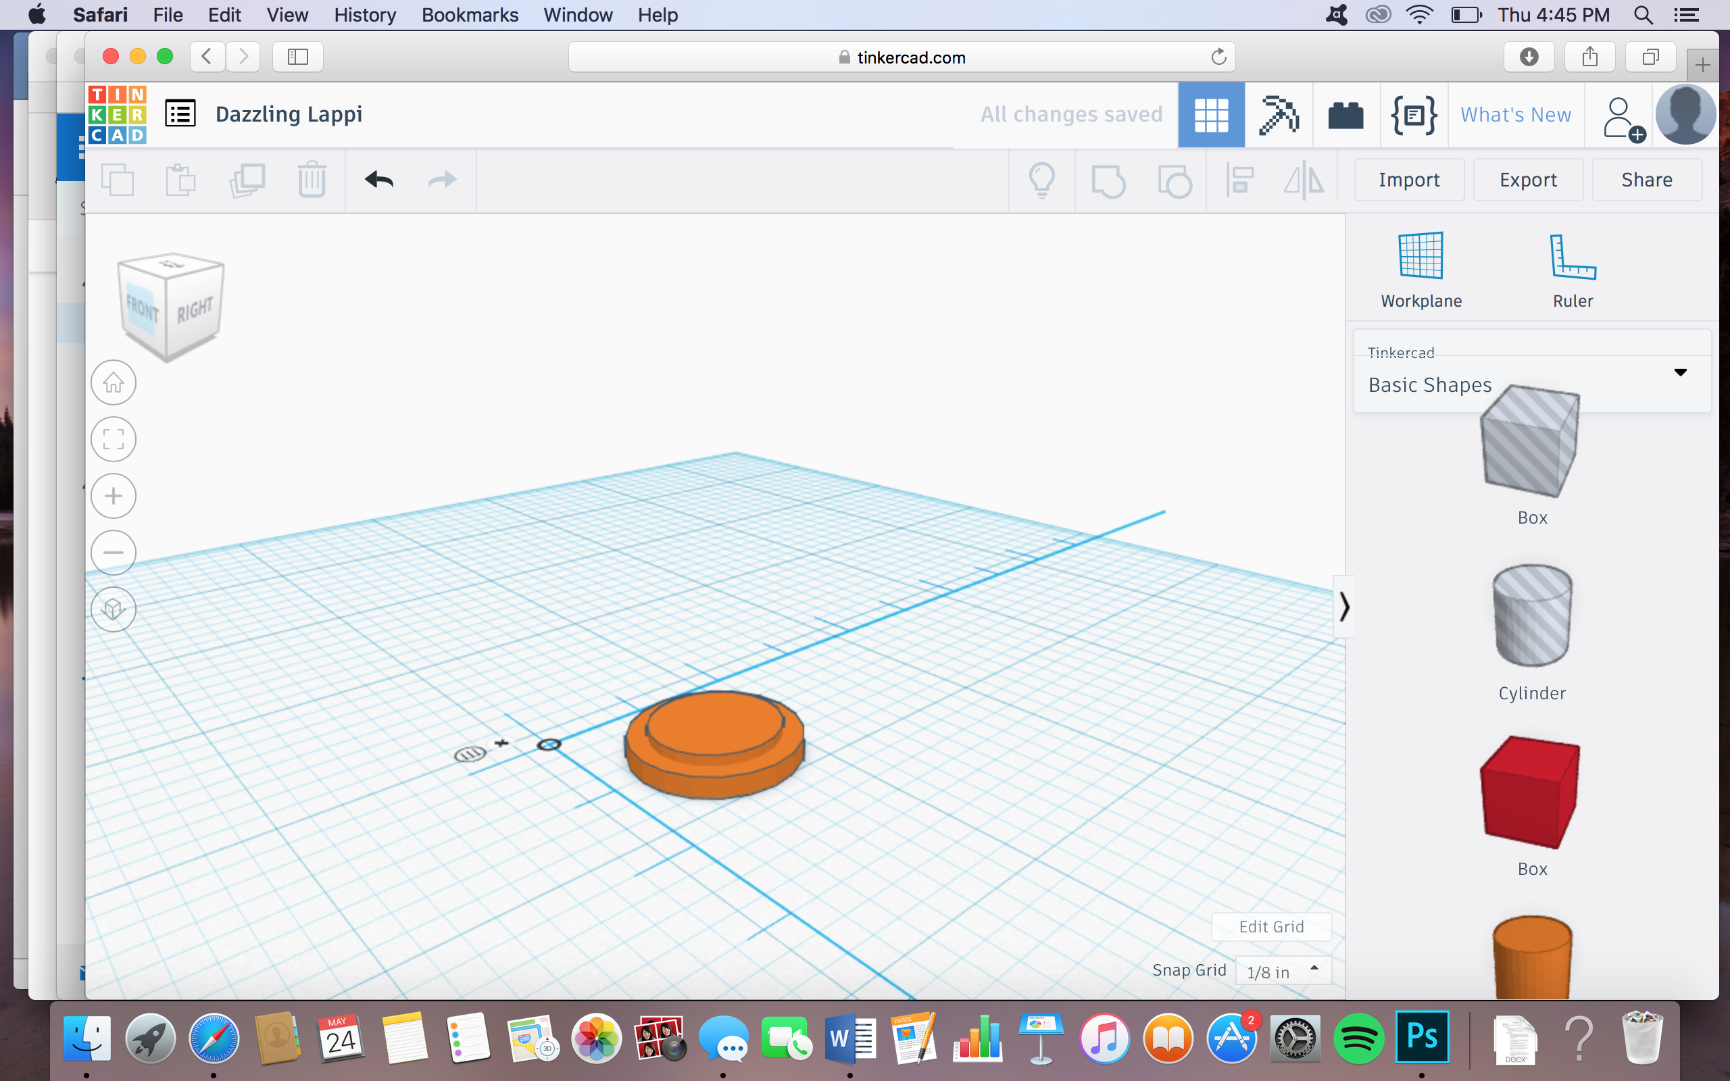Click the Ungroup shapes icon
The width and height of the screenshot is (1730, 1081).
[1175, 180]
